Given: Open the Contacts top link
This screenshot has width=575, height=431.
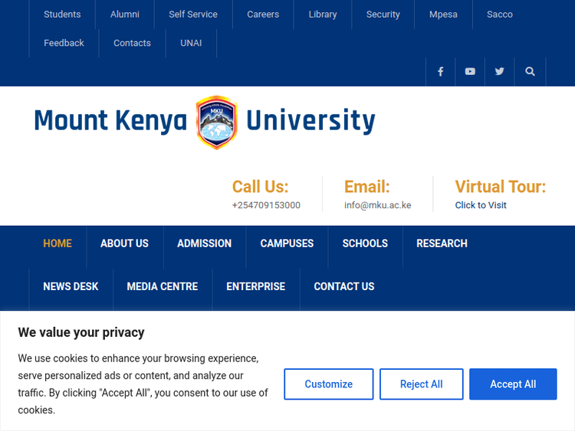Looking at the screenshot, I should (x=132, y=43).
